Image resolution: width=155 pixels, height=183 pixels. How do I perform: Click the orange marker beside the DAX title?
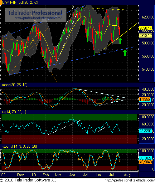point(1,3)
